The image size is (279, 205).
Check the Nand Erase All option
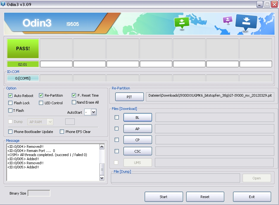click(x=74, y=102)
